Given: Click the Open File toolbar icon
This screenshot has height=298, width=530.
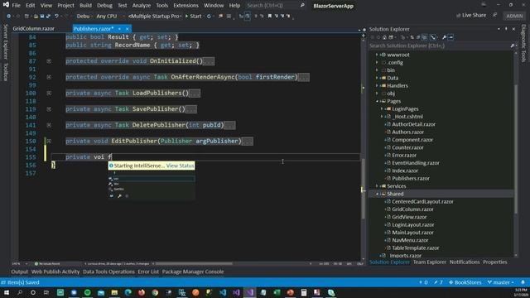Looking at the screenshot, I should click(x=36, y=16).
